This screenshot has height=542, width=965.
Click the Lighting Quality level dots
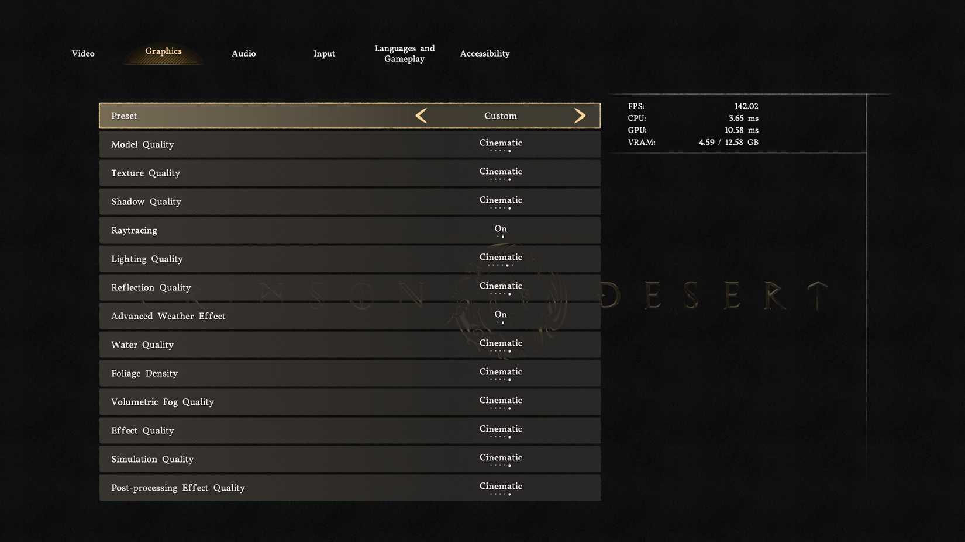pos(500,266)
